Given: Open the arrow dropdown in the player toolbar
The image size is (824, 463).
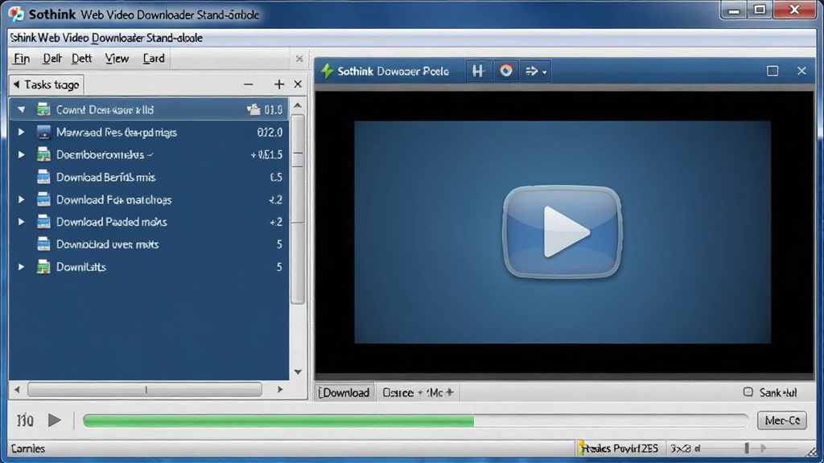Looking at the screenshot, I should [x=536, y=71].
